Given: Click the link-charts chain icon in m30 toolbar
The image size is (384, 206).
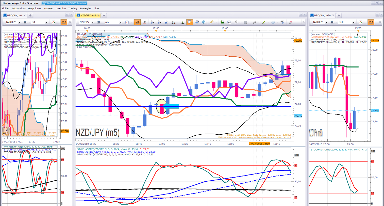Looking at the screenshot, I should (x=332, y=22).
